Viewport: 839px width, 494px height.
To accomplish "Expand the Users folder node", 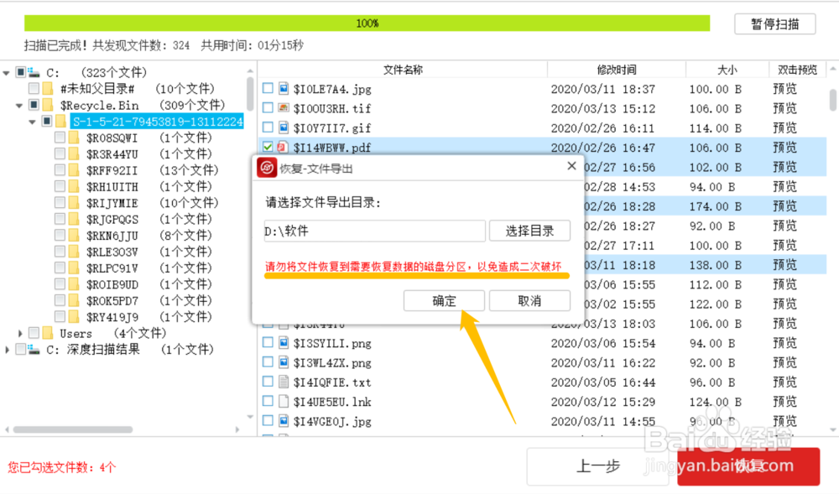I will [19, 333].
